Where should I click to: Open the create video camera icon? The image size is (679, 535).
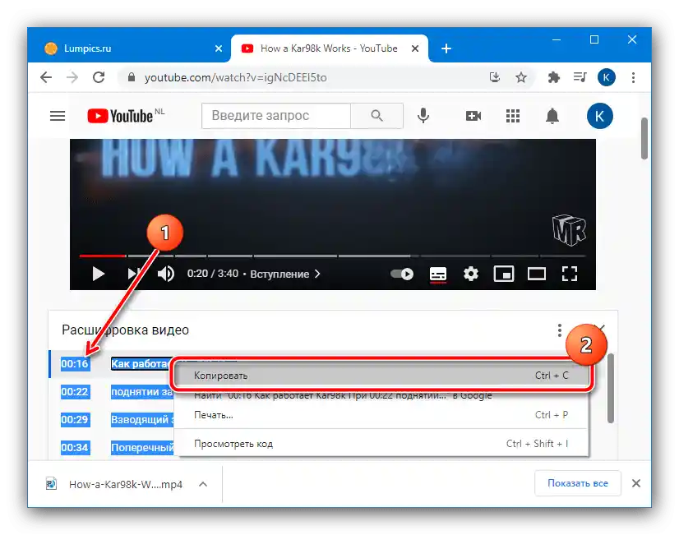coord(473,116)
